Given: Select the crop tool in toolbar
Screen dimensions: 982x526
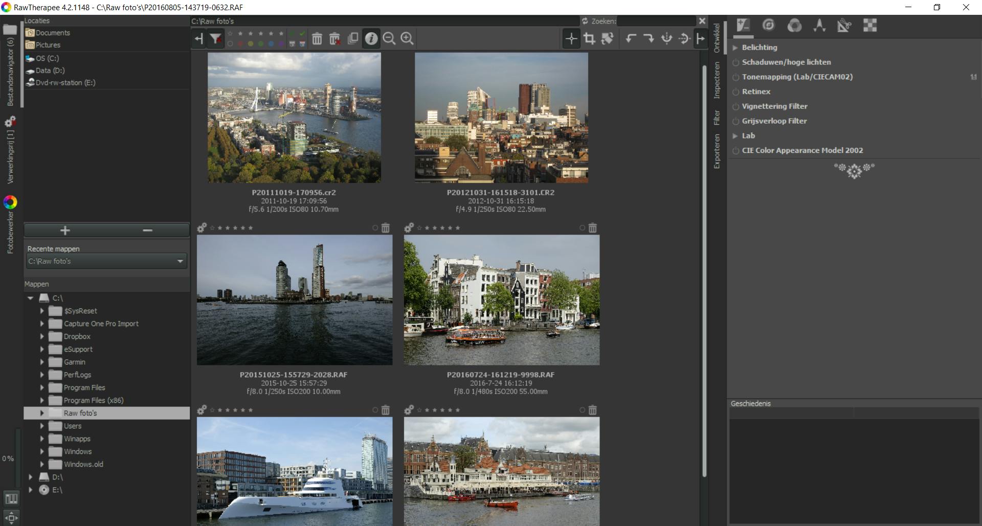Looking at the screenshot, I should [x=589, y=39].
